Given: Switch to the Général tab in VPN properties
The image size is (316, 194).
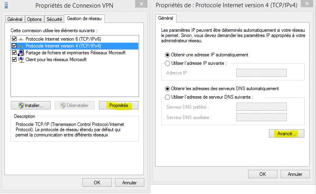Looking at the screenshot, I should click(15, 19).
